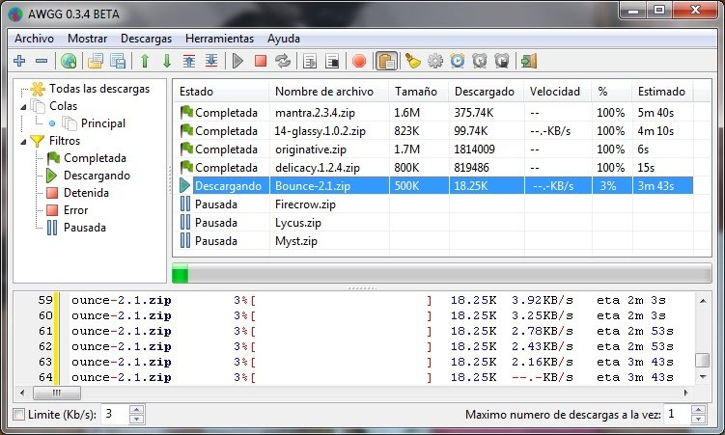Open the globe add-site-grabber icon
725x435 pixels.
(x=69, y=61)
